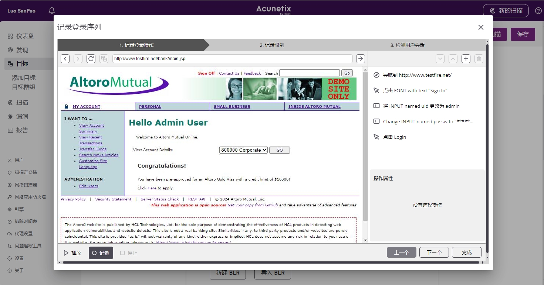
Task: Click the dialog horizontal scrollbar
Action: (271, 262)
